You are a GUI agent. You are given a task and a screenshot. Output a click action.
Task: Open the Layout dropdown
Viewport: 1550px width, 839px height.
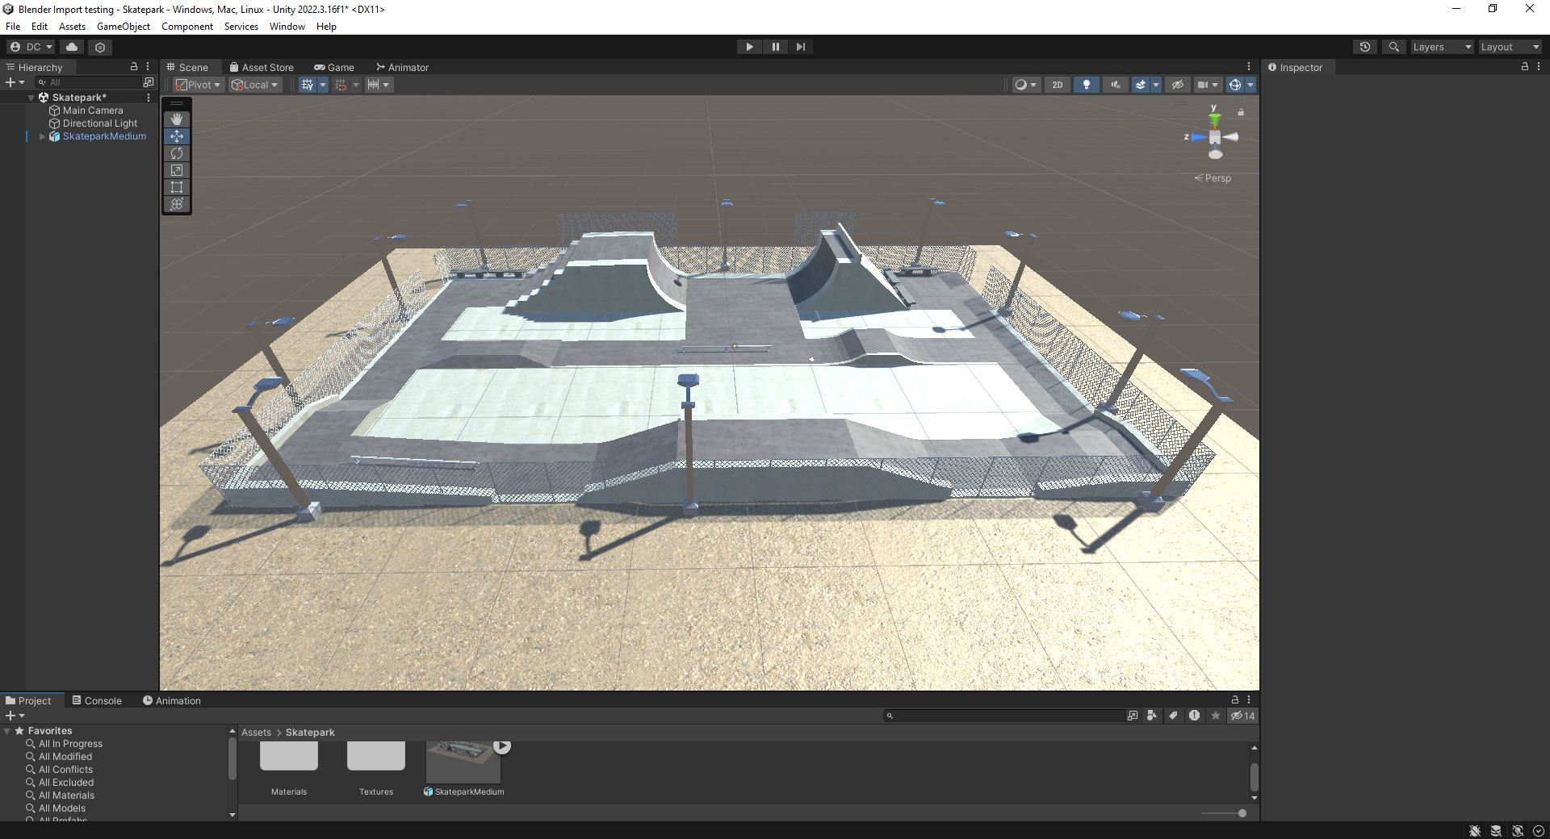(1510, 47)
